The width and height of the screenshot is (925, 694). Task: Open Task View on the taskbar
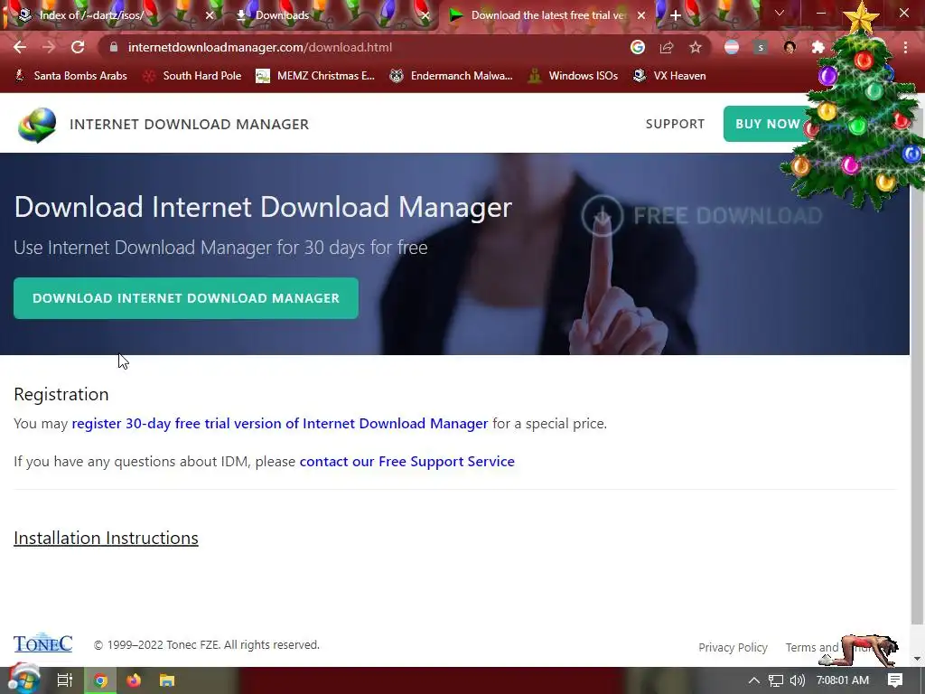point(65,680)
